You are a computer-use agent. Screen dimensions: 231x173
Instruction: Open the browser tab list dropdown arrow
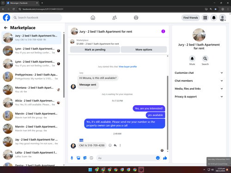coord(3,3)
